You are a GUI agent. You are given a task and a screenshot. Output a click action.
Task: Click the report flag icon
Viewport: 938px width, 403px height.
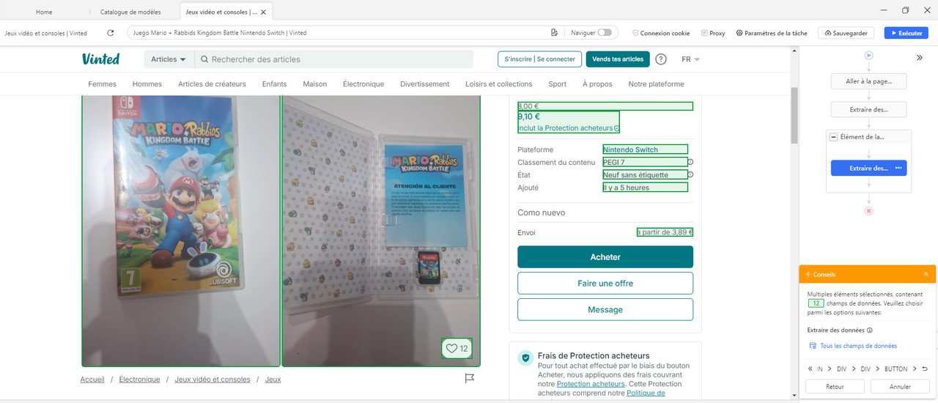(470, 379)
